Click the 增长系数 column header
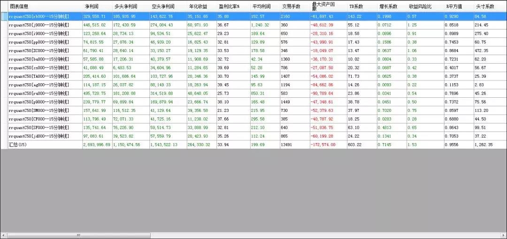Screen dimensions: 507x239 (x=392, y=6)
